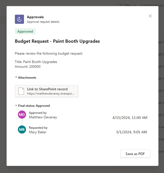Click the 3/1/2024 request timestamp

click(131, 132)
